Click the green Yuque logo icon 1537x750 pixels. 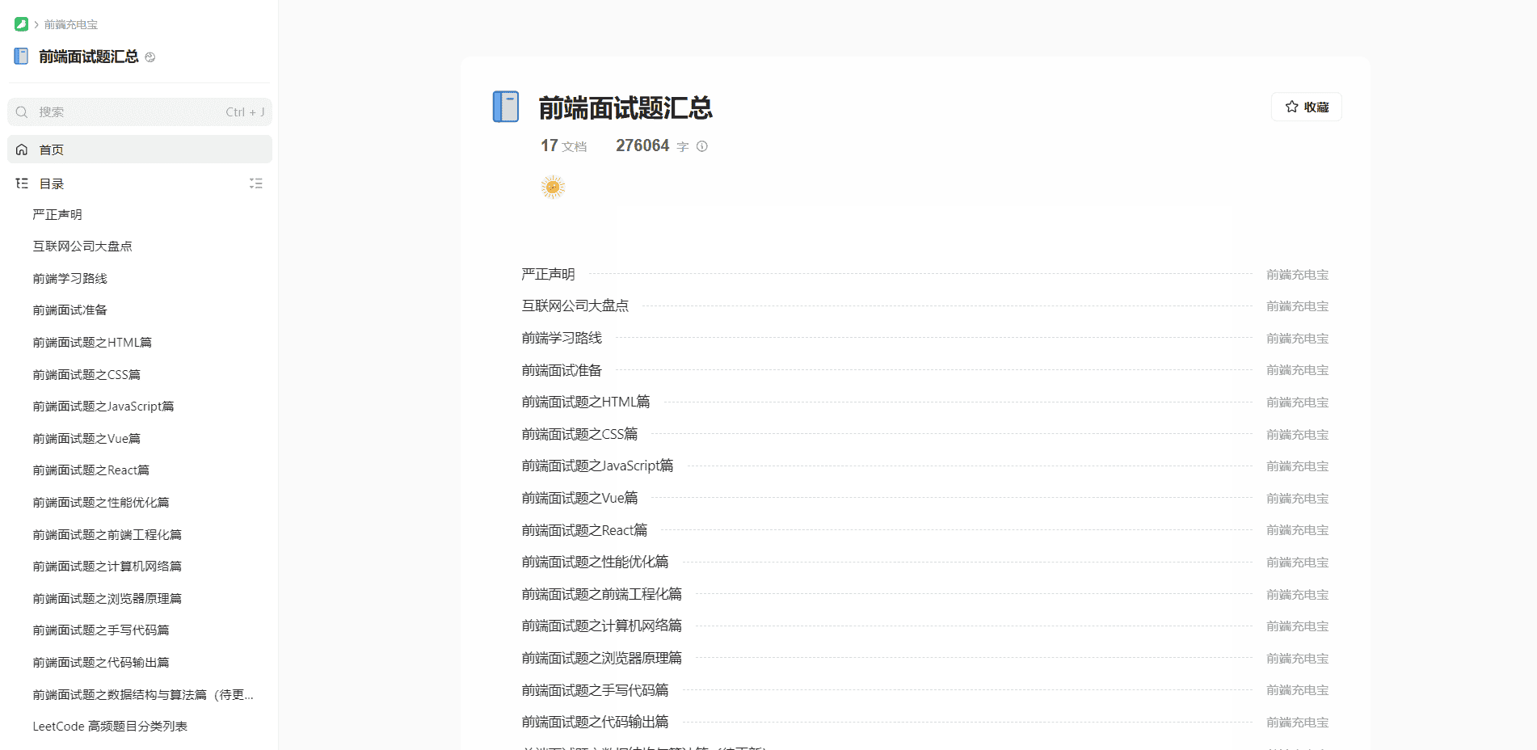(x=21, y=24)
